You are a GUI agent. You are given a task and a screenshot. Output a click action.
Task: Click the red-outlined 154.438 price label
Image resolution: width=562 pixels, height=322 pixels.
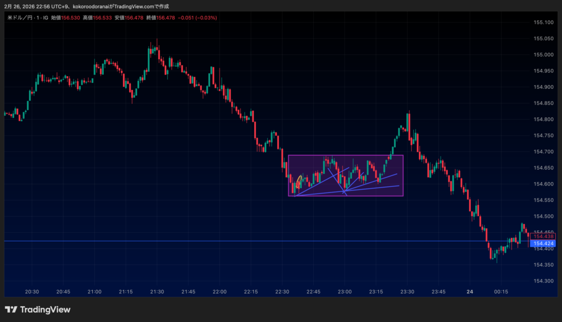coord(544,236)
